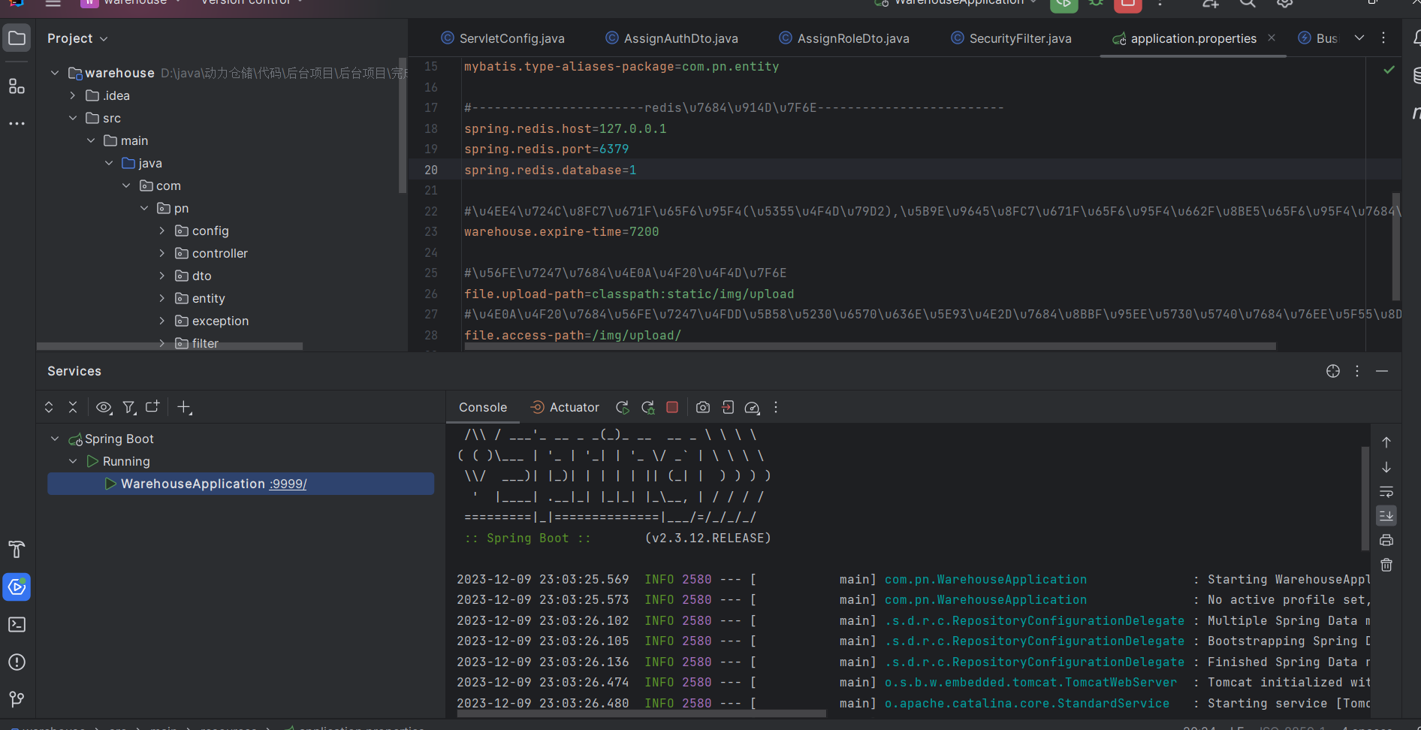This screenshot has height=730, width=1421.
Task: Select the Console tab
Action: click(483, 407)
